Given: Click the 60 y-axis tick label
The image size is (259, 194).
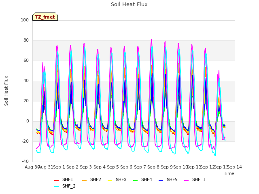Looking at the screenshot, I should tap(26, 60).
